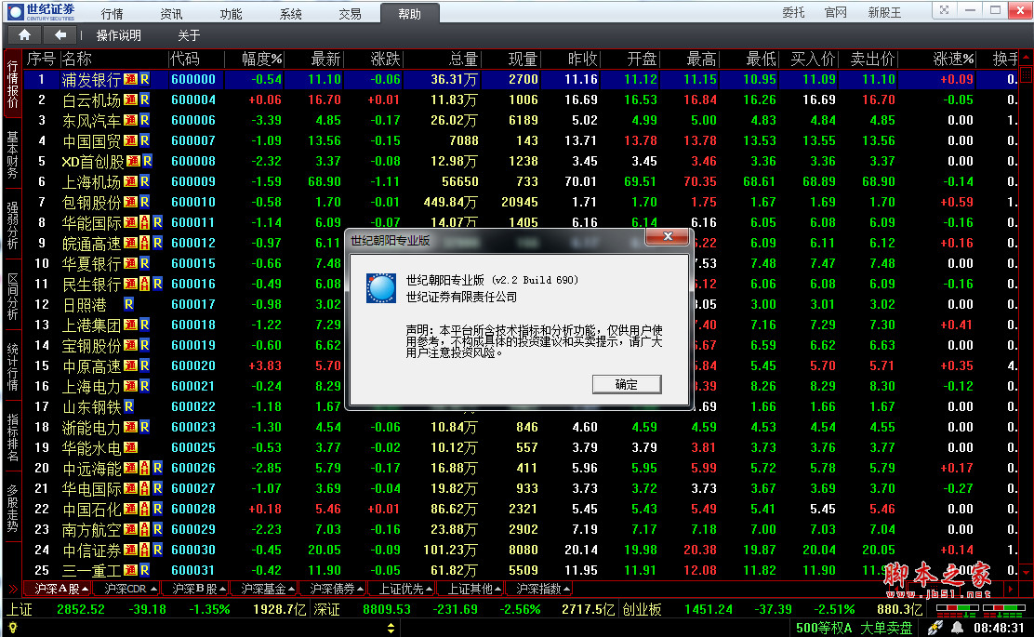Click the yellow up-down arrows in the status bar

coord(391,628)
